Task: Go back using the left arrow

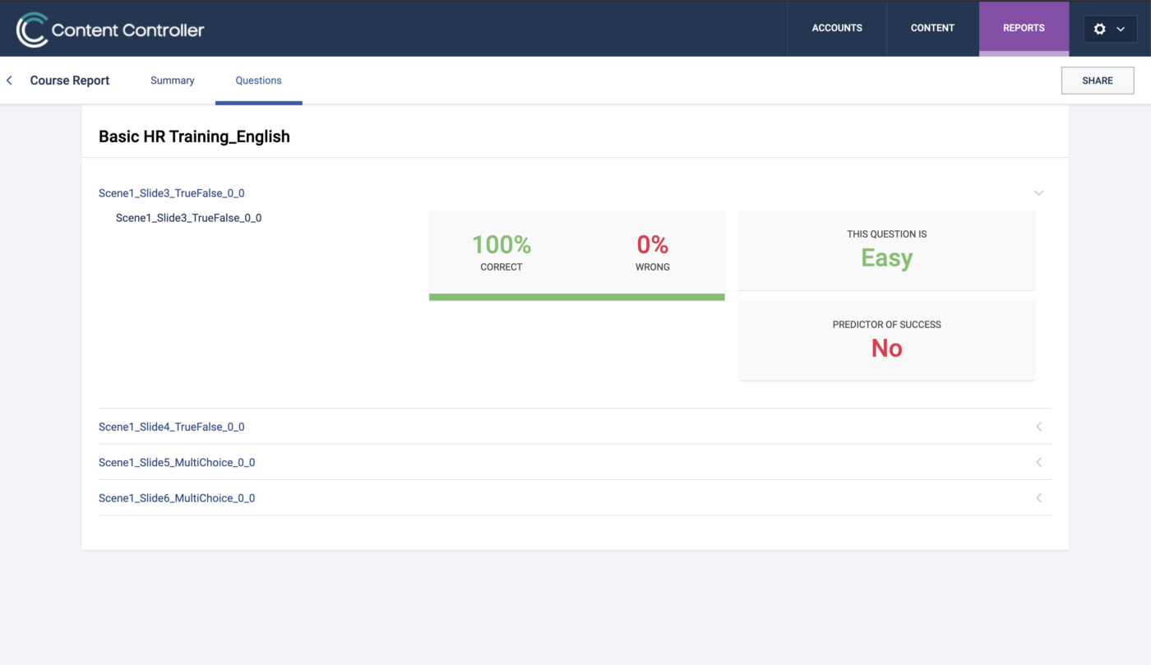Action: (x=10, y=81)
